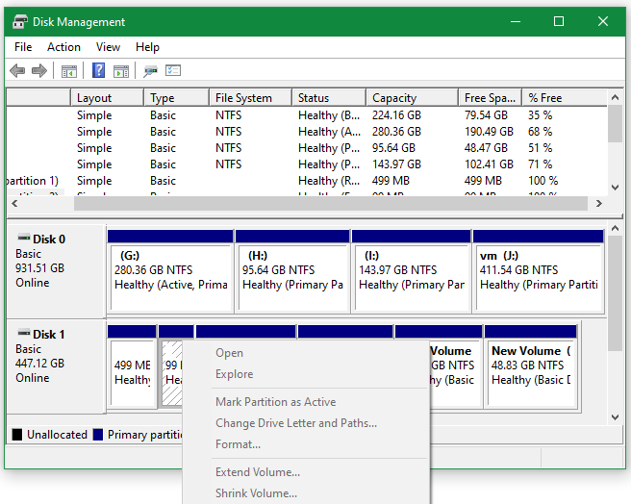The height and width of the screenshot is (504, 631).
Task: Click the Refresh/Rescan disks toolbar icon
Action: (150, 71)
